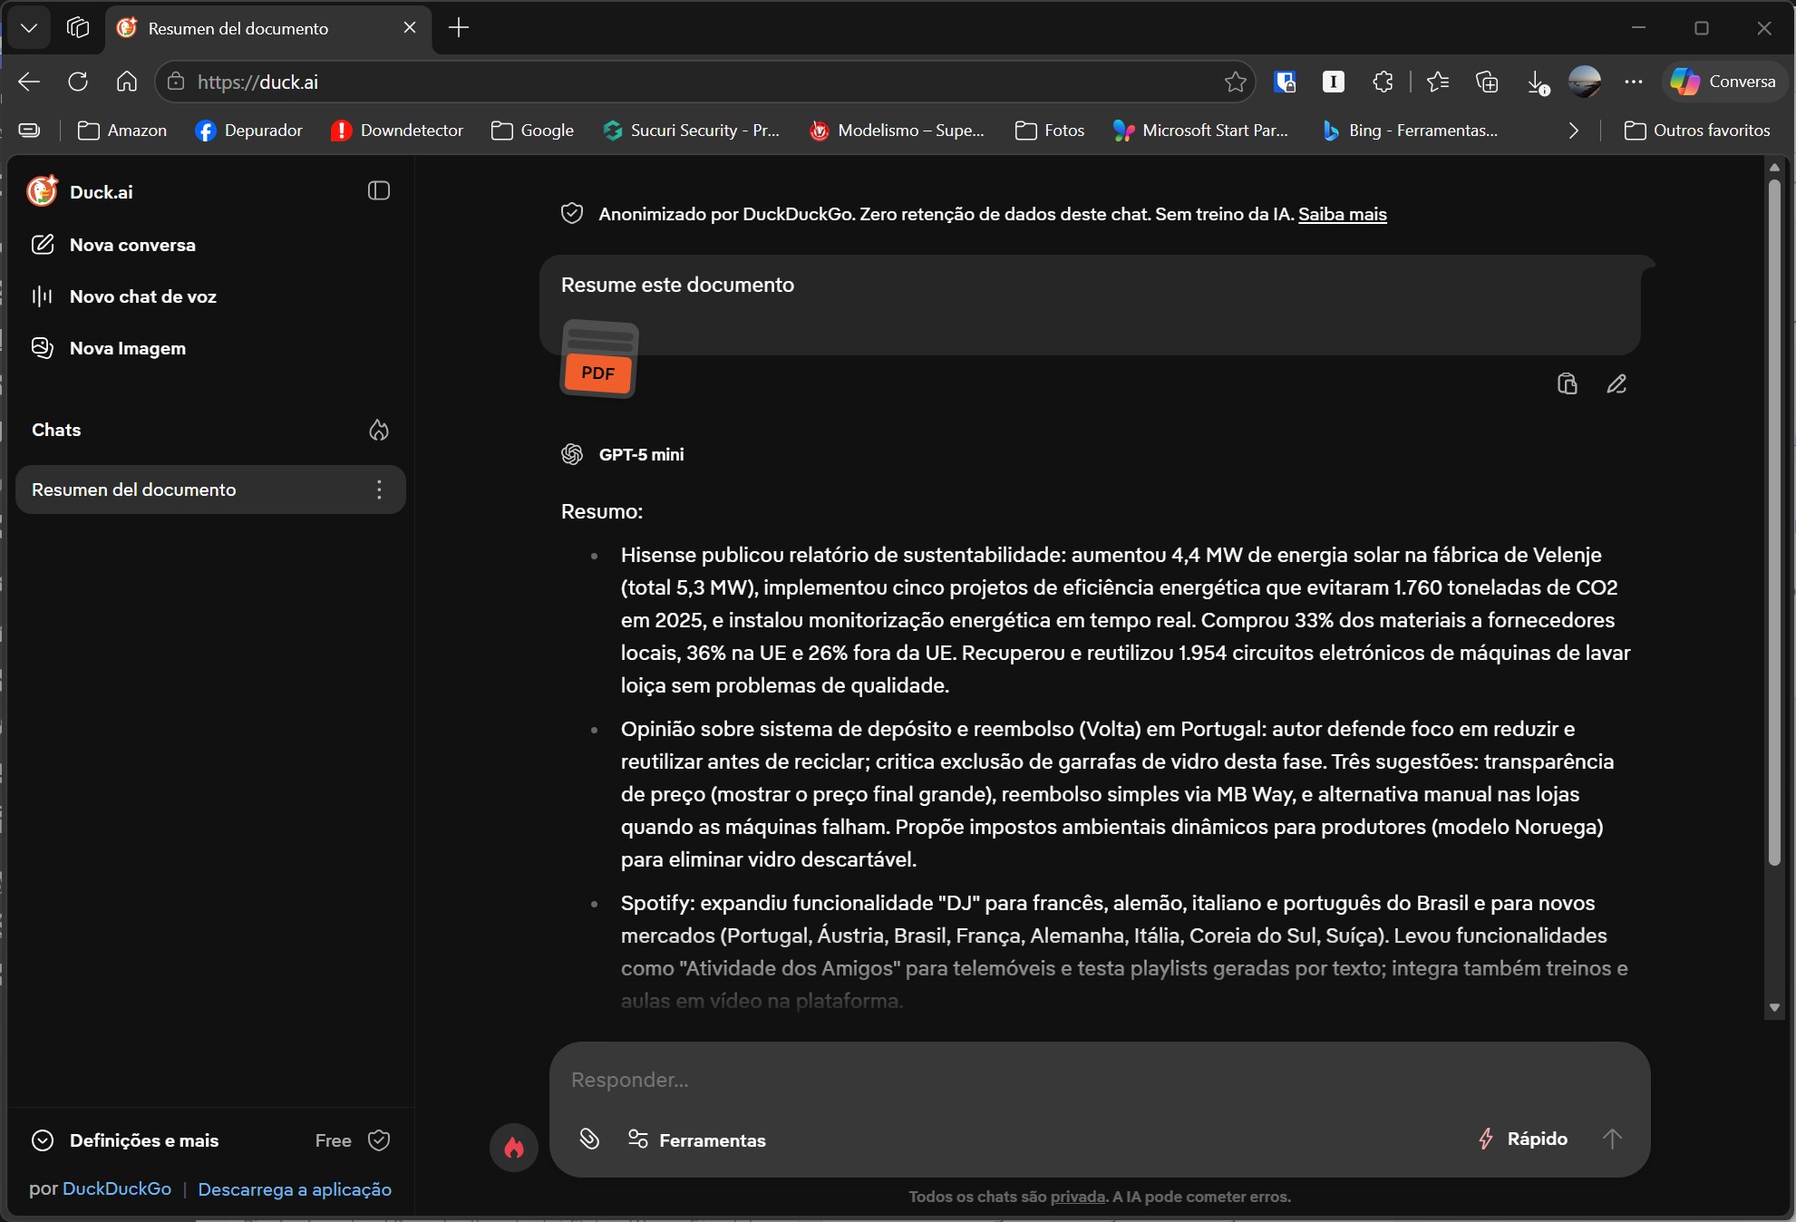Open the Modelismo bookmark
This screenshot has width=1796, height=1222.
[x=897, y=131]
